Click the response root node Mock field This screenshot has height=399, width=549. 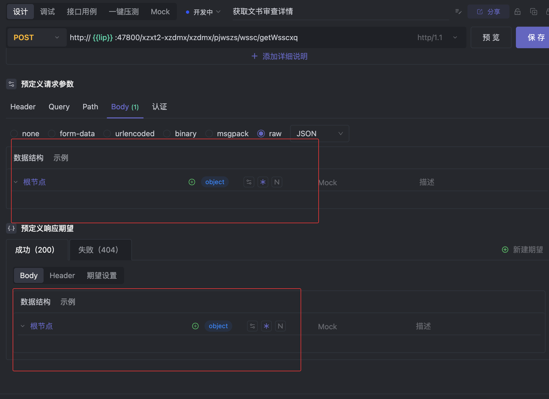click(328, 327)
